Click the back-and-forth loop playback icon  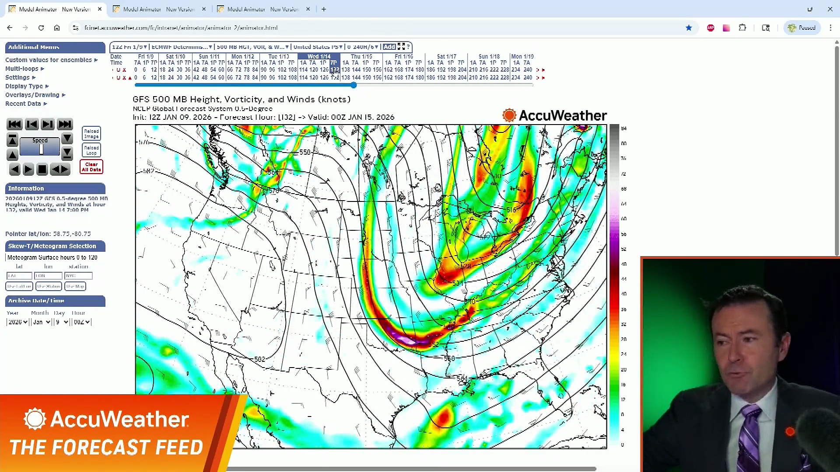(x=60, y=169)
